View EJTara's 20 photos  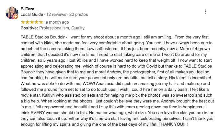[78, 14]
